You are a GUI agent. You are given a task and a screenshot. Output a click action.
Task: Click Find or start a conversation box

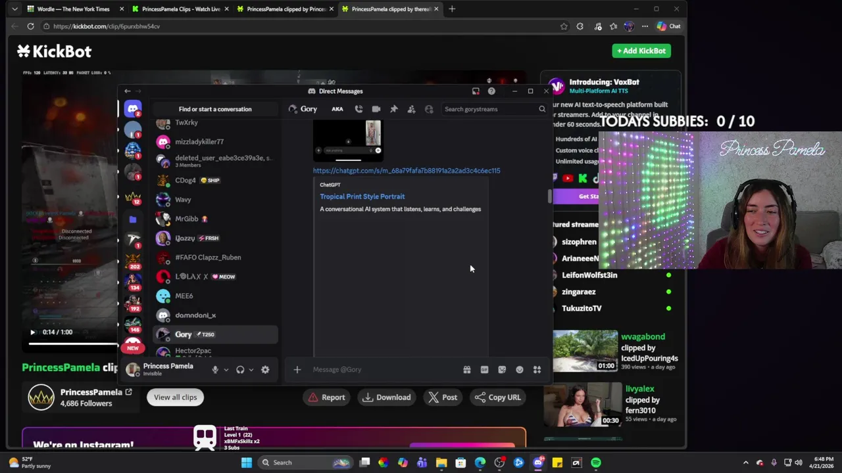point(215,109)
